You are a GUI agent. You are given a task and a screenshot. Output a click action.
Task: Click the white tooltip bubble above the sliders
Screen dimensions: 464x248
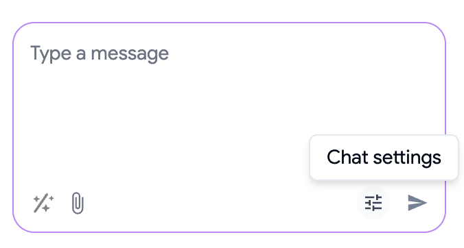click(384, 157)
